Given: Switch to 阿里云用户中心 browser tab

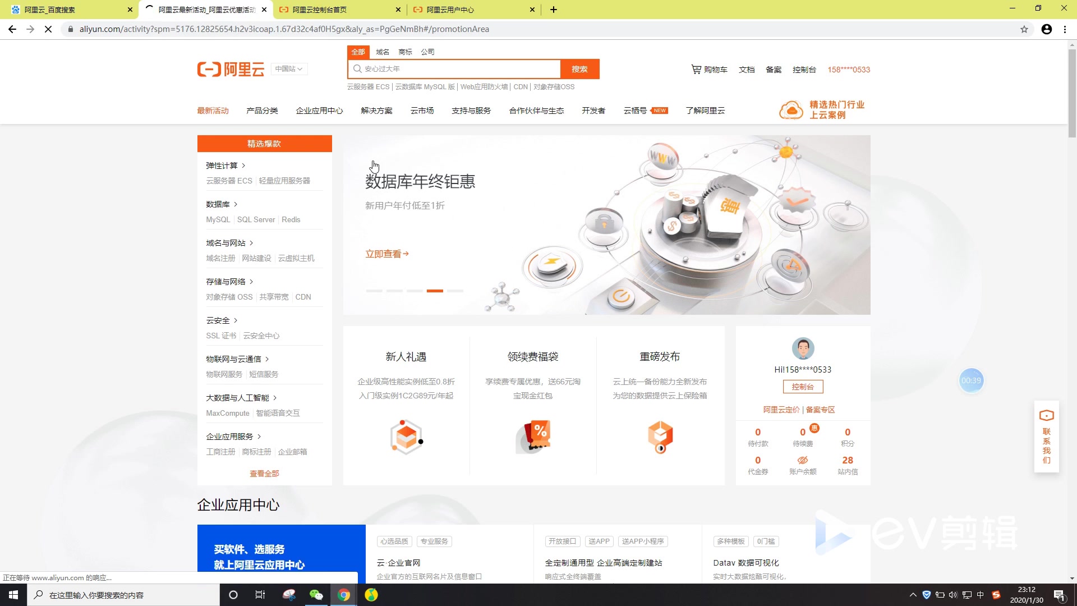Looking at the screenshot, I should [474, 10].
